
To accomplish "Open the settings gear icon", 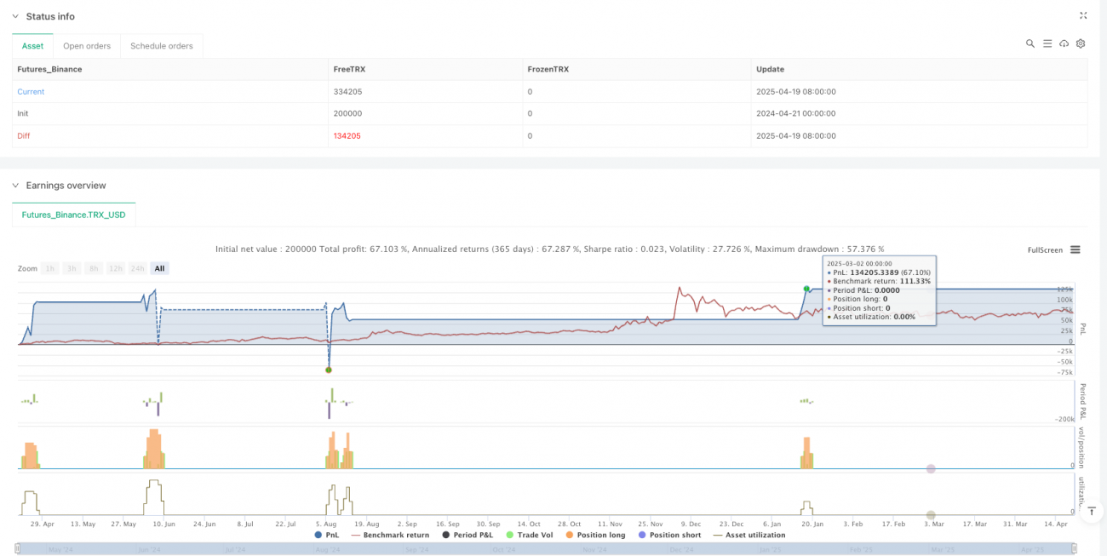I will pos(1081,43).
